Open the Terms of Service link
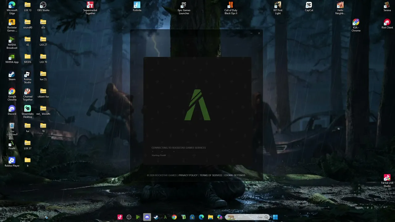 click(211, 175)
